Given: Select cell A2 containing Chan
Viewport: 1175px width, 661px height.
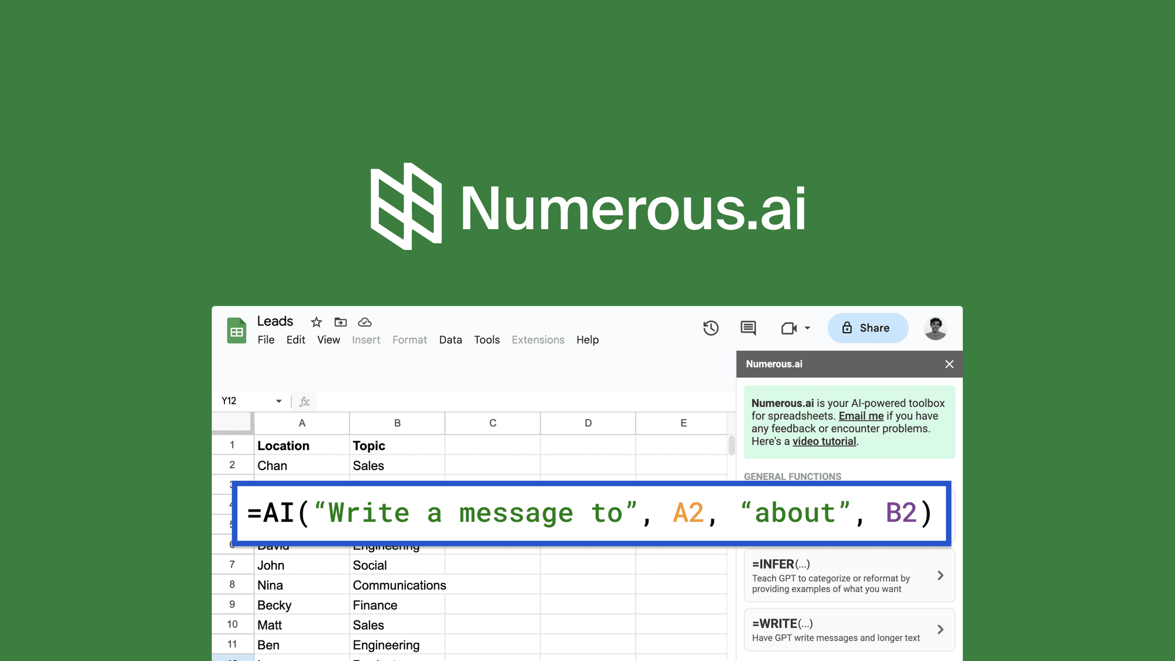Looking at the screenshot, I should point(272,465).
